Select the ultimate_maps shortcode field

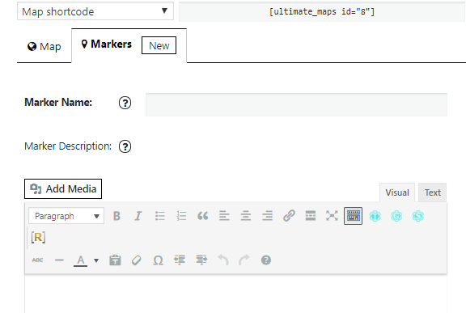coord(322,12)
